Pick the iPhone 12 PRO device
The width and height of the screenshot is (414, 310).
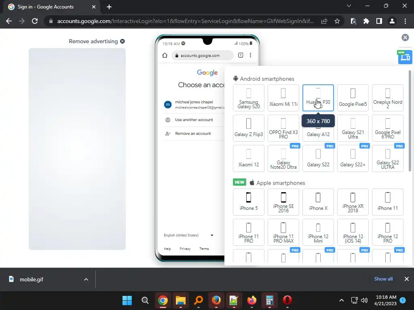(x=388, y=232)
